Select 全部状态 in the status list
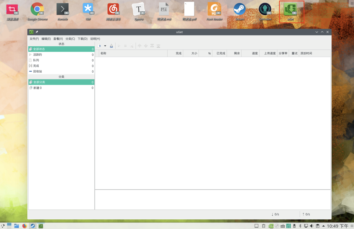Viewport: 354px width, 229px height. [61, 49]
